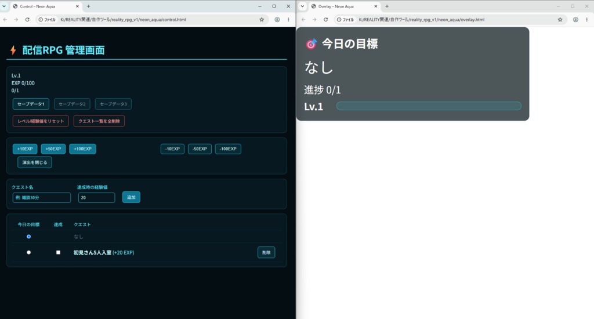The height and width of the screenshot is (319, 594).
Task: Open a new tab in the Overlay window
Action: tap(387, 6)
